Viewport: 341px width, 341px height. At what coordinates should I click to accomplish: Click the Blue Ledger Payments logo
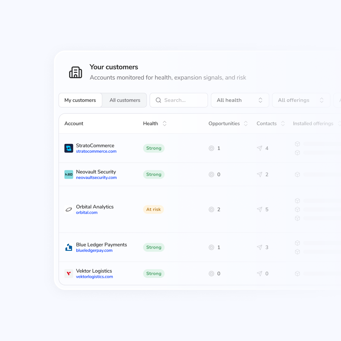pos(69,247)
